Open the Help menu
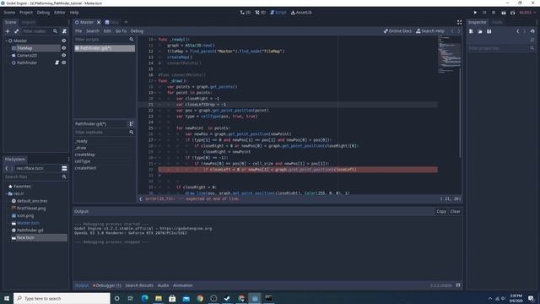This screenshot has height=304, width=540. (74, 13)
